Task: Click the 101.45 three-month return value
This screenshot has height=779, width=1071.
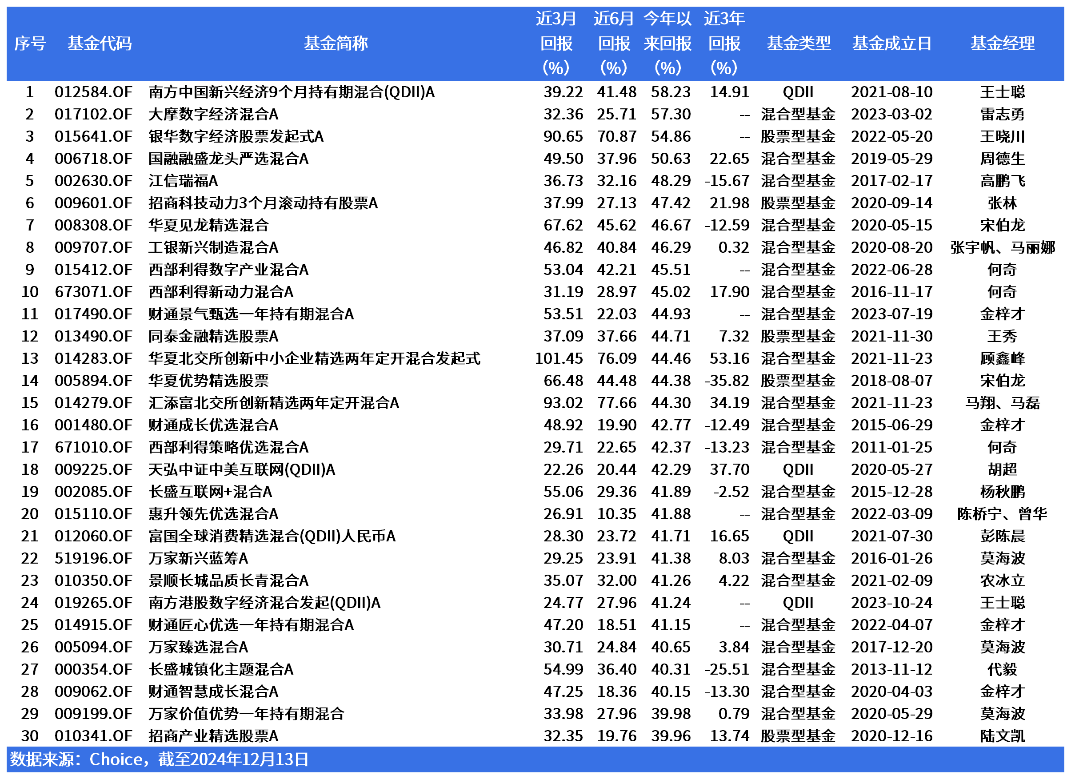Action: [x=559, y=358]
